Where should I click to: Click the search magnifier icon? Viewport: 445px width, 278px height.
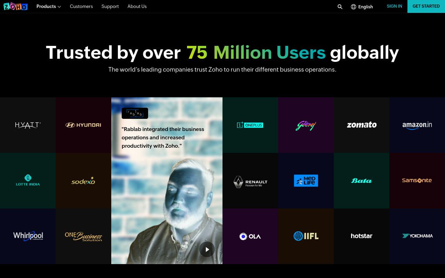340,7
